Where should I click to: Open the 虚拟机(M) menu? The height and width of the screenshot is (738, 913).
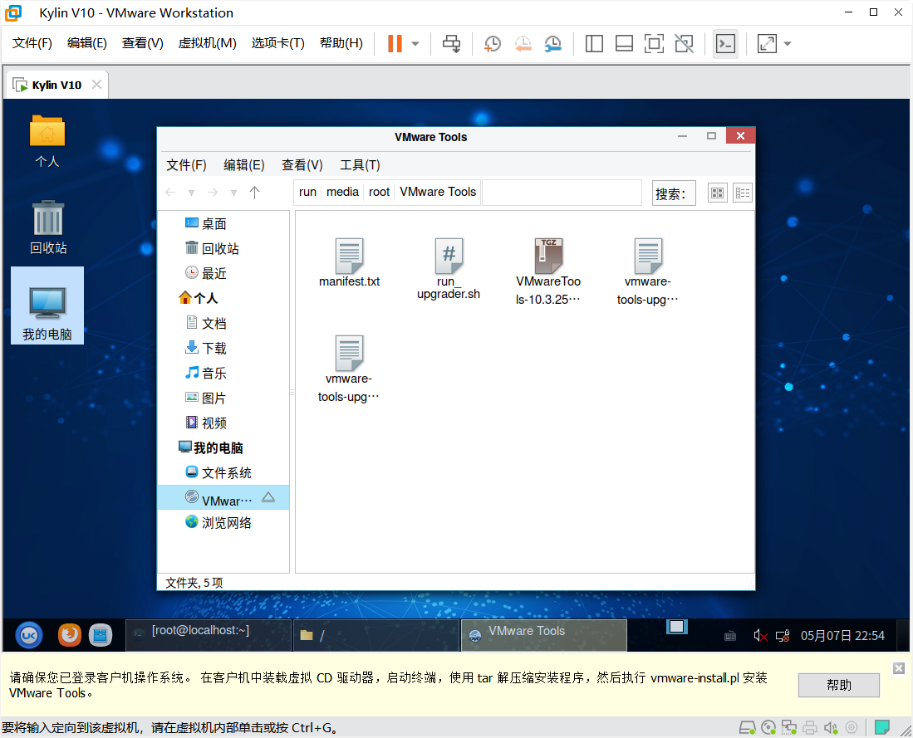pyautogui.click(x=207, y=43)
